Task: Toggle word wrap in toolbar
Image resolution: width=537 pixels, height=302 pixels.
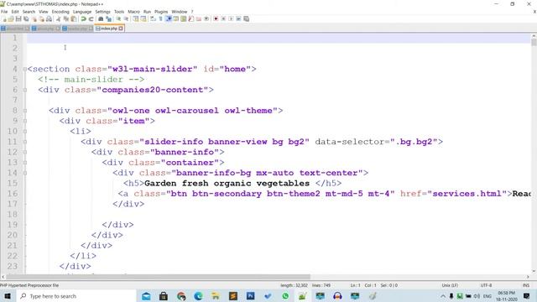Action: tap(153, 18)
